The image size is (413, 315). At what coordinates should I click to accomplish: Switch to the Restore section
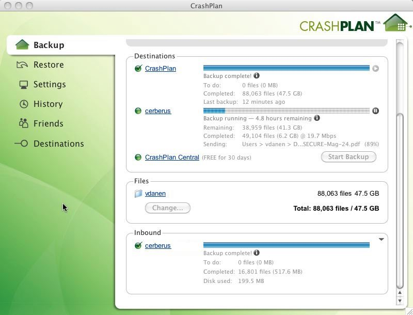(49, 65)
